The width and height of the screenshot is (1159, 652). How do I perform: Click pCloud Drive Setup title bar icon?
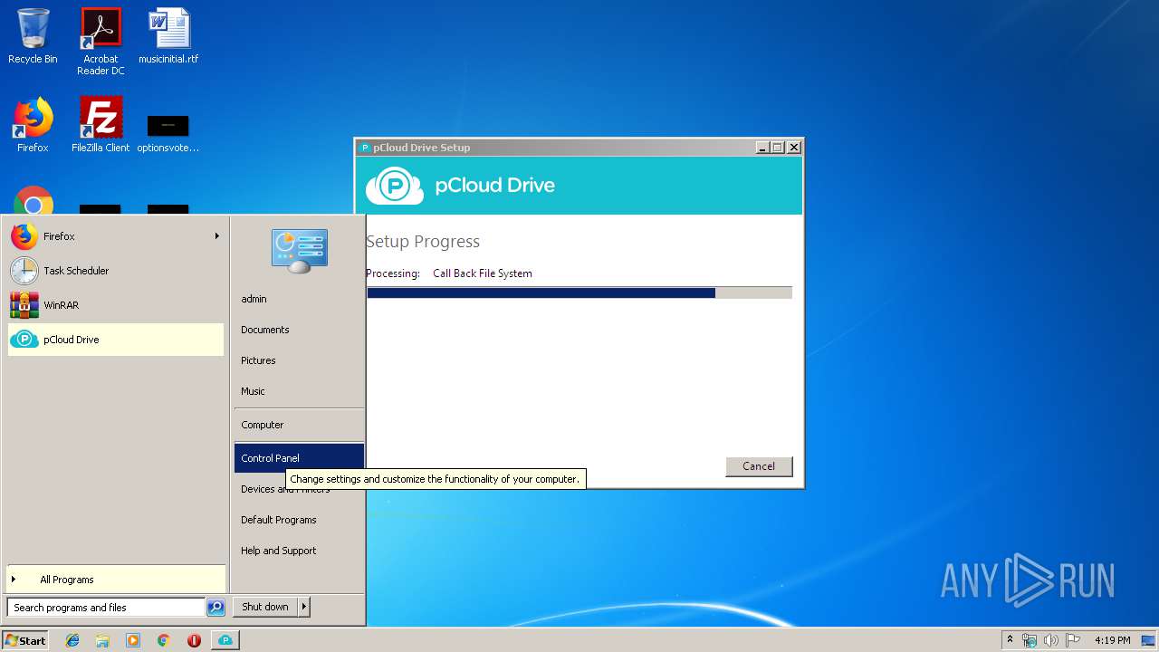[365, 148]
